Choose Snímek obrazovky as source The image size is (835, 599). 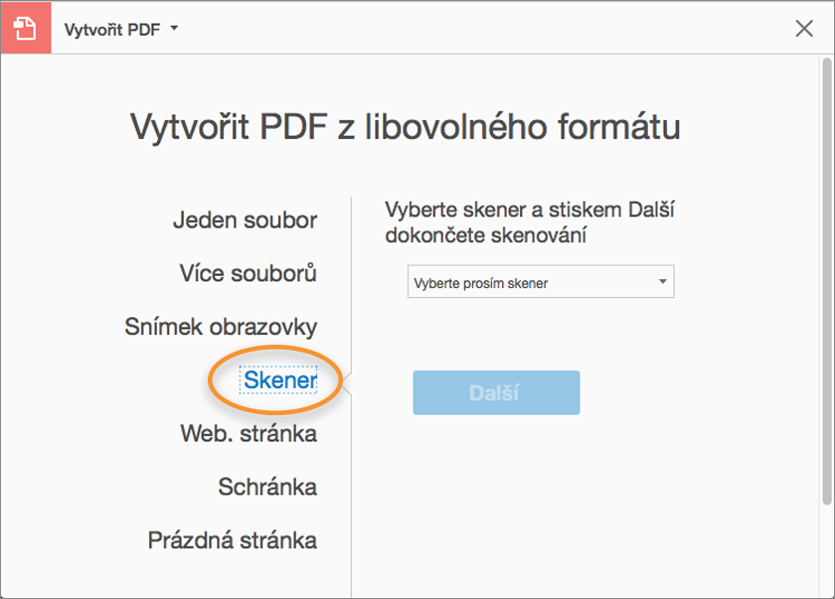pyautogui.click(x=221, y=327)
